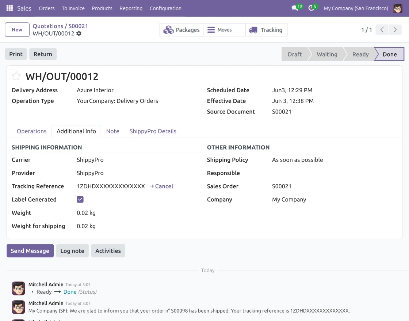The width and height of the screenshot is (409, 321).
Task: Switch to the ShippyPro Details tab
Action: [153, 131]
